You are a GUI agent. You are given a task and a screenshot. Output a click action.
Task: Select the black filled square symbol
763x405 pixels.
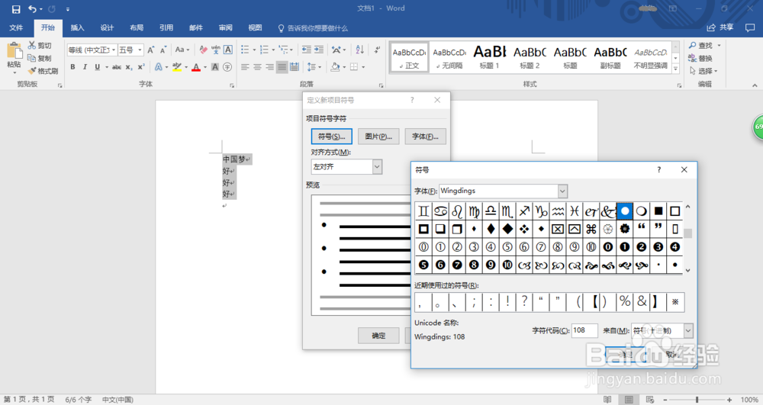pyautogui.click(x=658, y=211)
